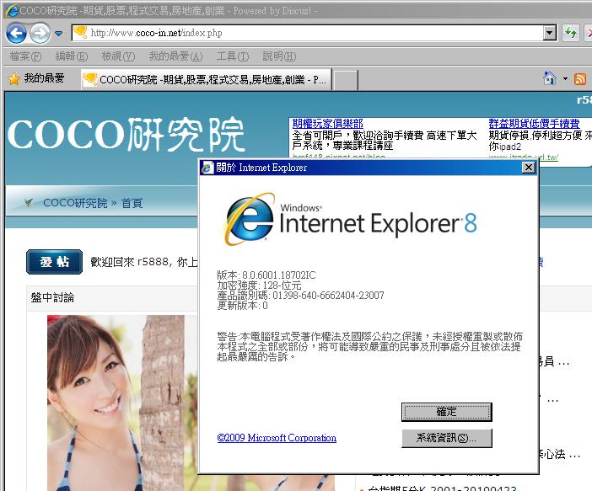Image resolution: width=592 pixels, height=491 pixels.
Task: Open the 檢視(V) menu
Action: 118,56
